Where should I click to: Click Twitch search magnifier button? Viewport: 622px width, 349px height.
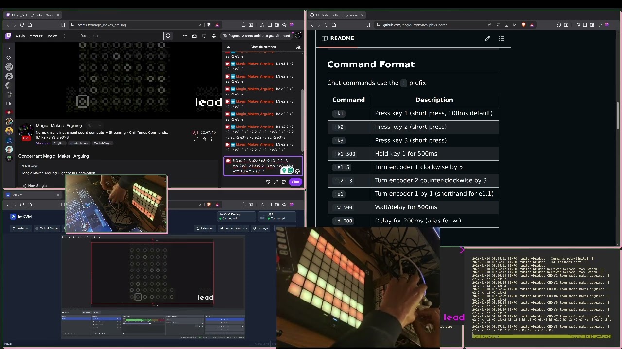pyautogui.click(x=168, y=36)
